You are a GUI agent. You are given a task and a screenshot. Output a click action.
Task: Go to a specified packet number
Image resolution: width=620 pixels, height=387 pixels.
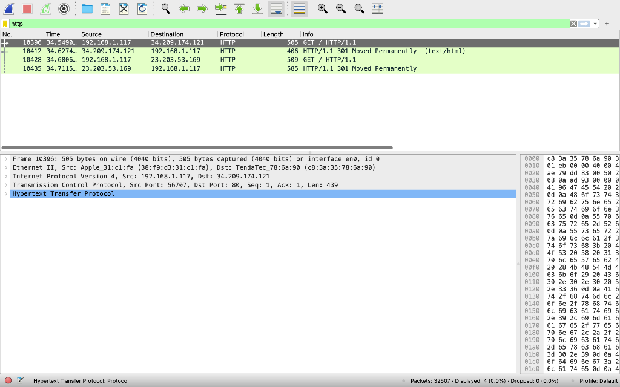(x=220, y=8)
